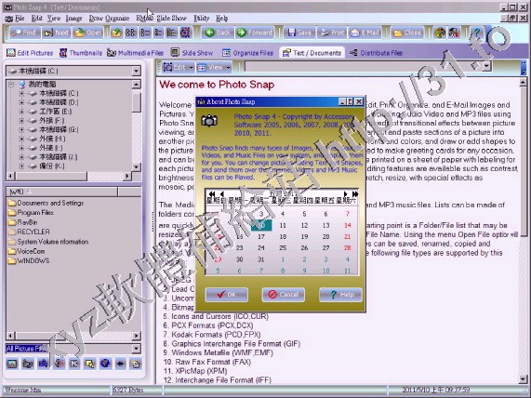The image size is (531, 398).
Task: Click the E-Mail toolbar button
Action: (365, 33)
